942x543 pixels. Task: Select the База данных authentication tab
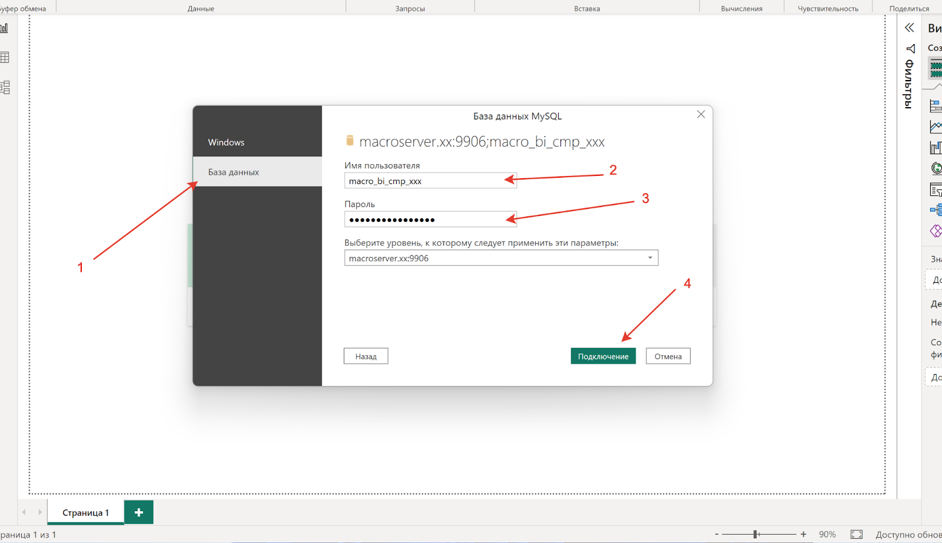[257, 172]
